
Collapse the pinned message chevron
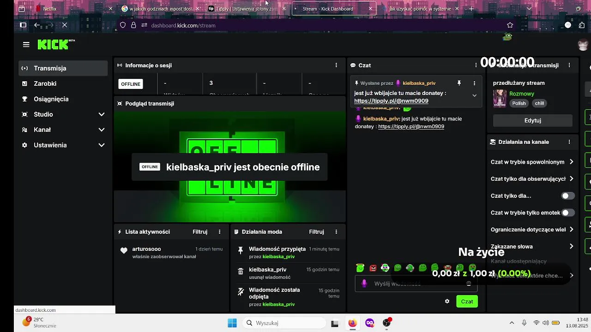click(474, 95)
